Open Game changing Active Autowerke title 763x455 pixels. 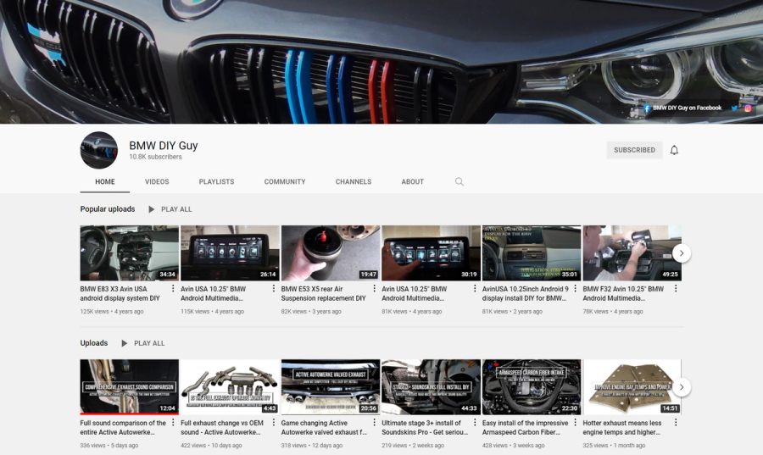[x=324, y=428]
